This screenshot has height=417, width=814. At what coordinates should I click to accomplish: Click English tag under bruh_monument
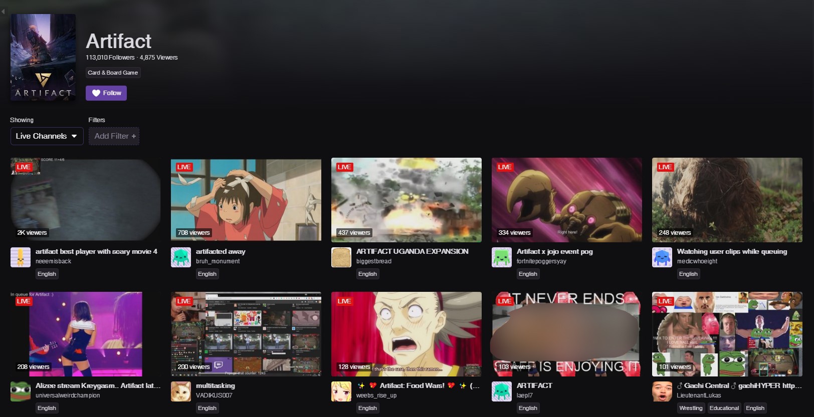tap(207, 274)
